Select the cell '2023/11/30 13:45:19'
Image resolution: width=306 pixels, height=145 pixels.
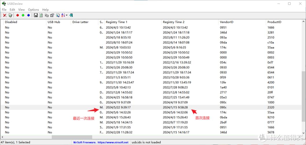coord(177,82)
